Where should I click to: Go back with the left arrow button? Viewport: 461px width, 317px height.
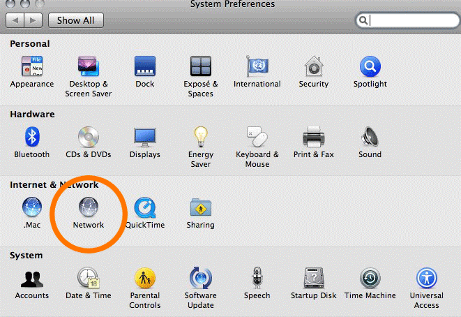pos(15,20)
